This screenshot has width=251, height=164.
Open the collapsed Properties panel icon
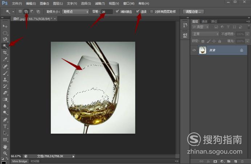[185, 35]
